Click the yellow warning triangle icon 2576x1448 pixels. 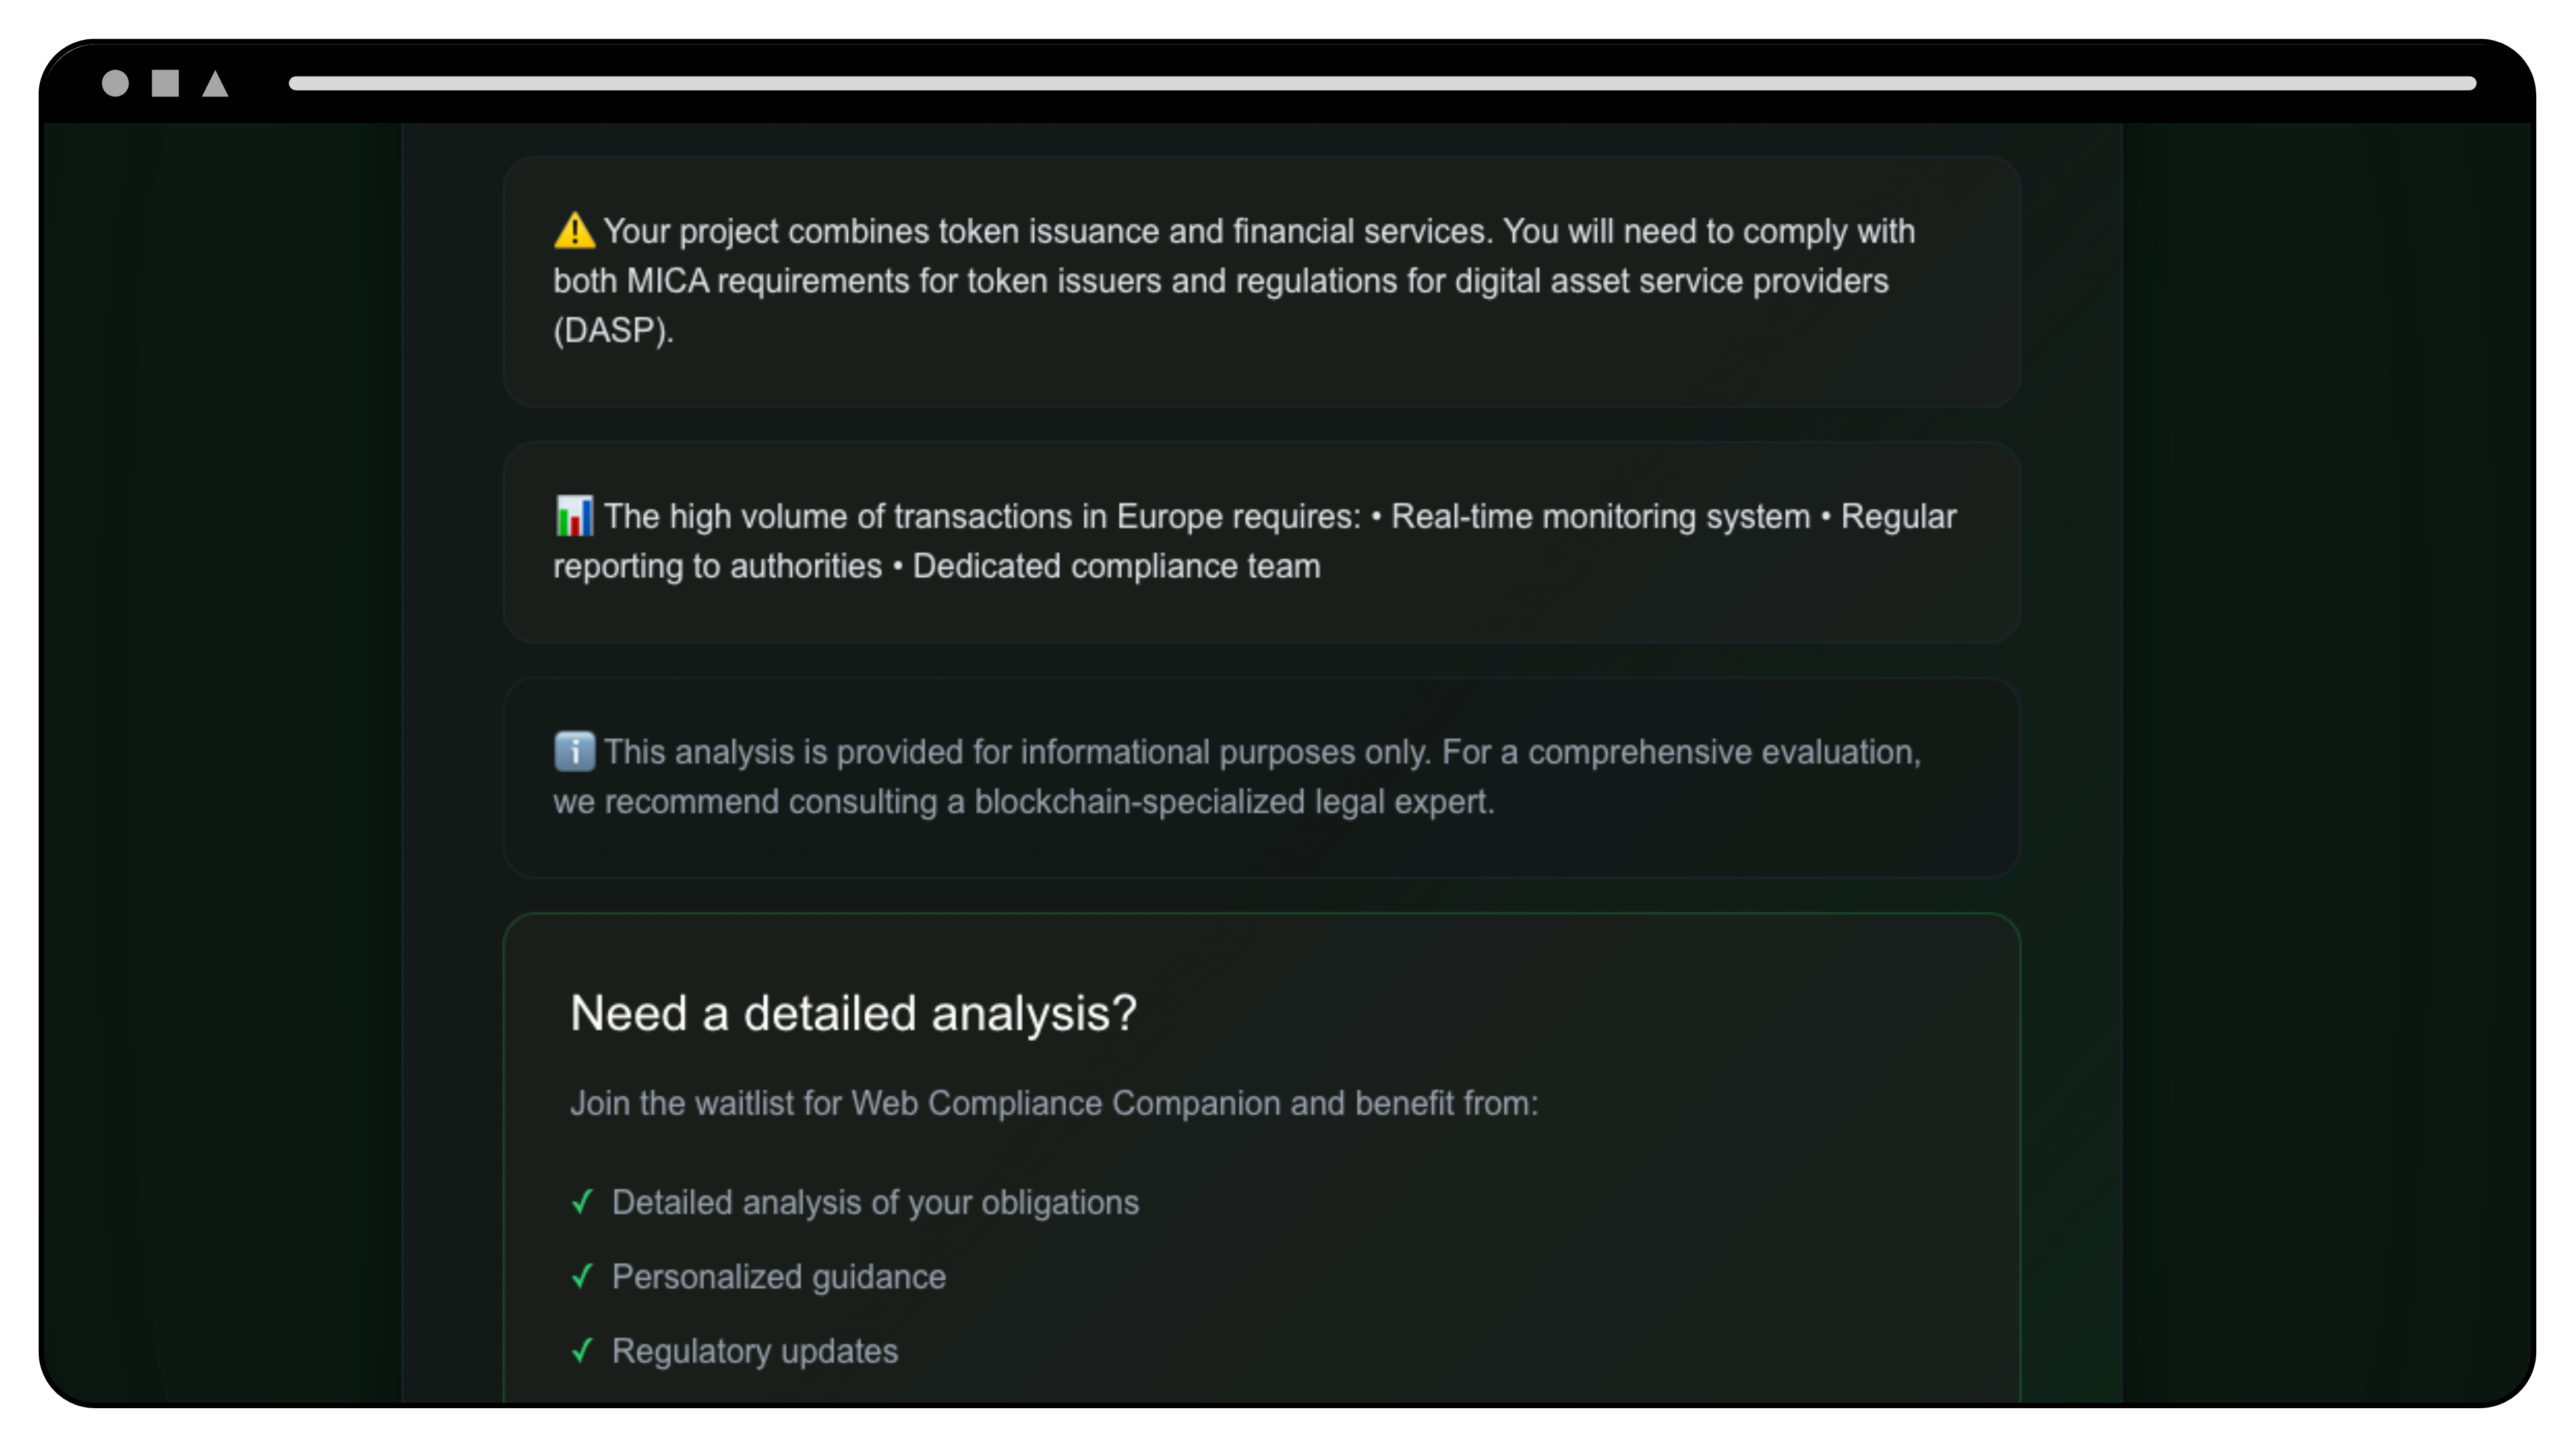pos(574,231)
